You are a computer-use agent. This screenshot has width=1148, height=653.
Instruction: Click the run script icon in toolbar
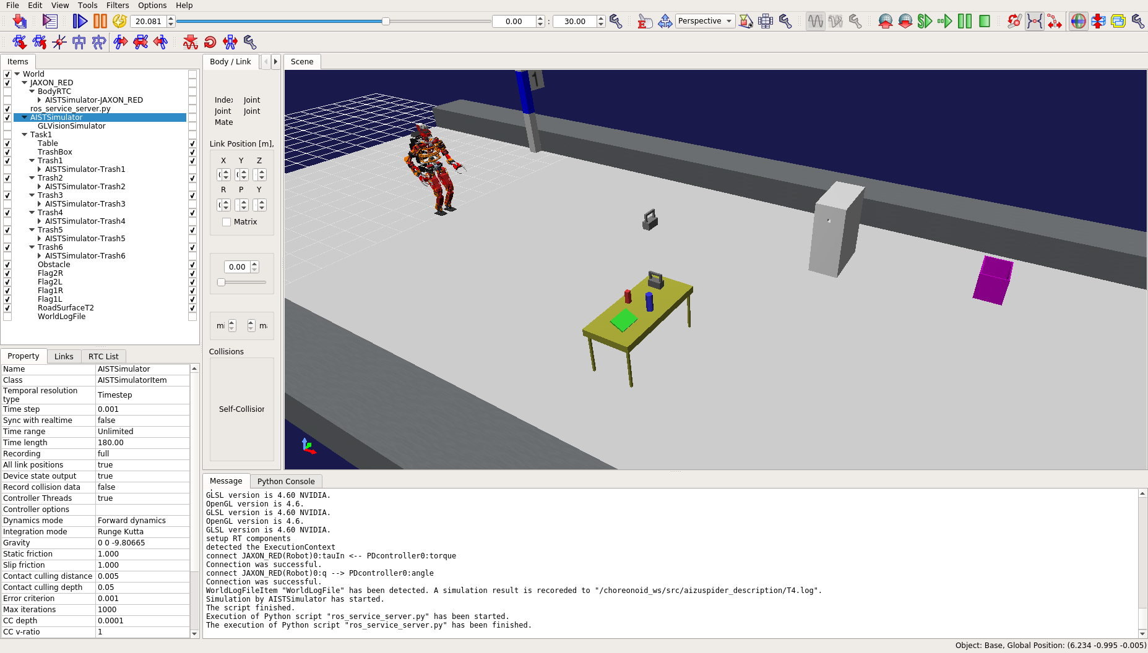pos(50,21)
